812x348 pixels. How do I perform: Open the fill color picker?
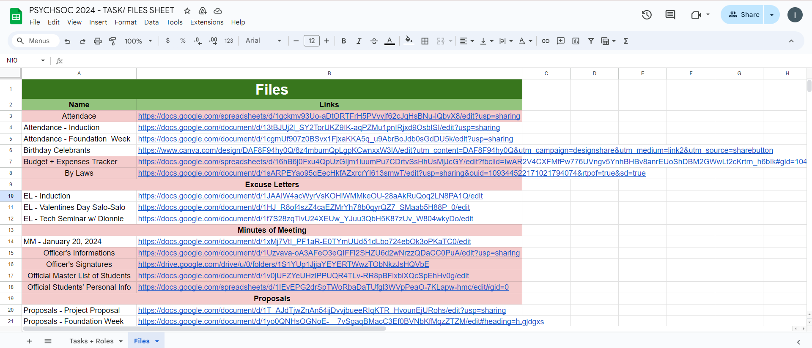pyautogui.click(x=409, y=41)
